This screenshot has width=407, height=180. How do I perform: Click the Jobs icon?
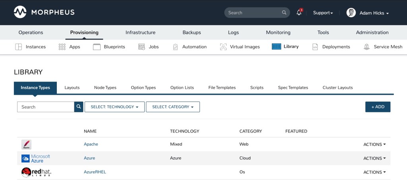(x=141, y=47)
